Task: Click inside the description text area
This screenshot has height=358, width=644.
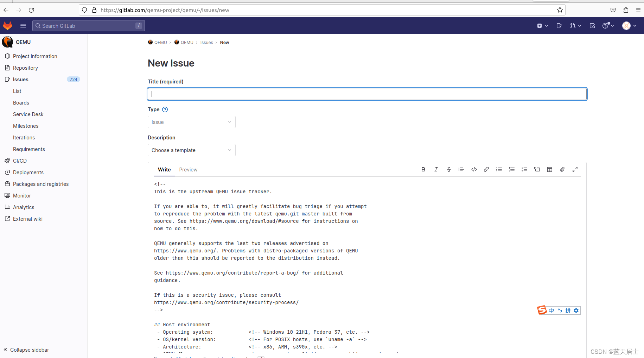Action: coord(367,265)
